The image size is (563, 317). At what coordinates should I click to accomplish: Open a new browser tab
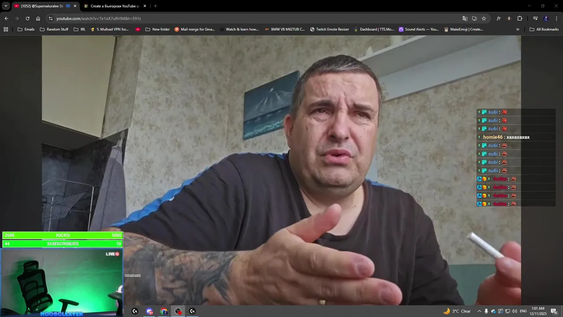coord(155,6)
